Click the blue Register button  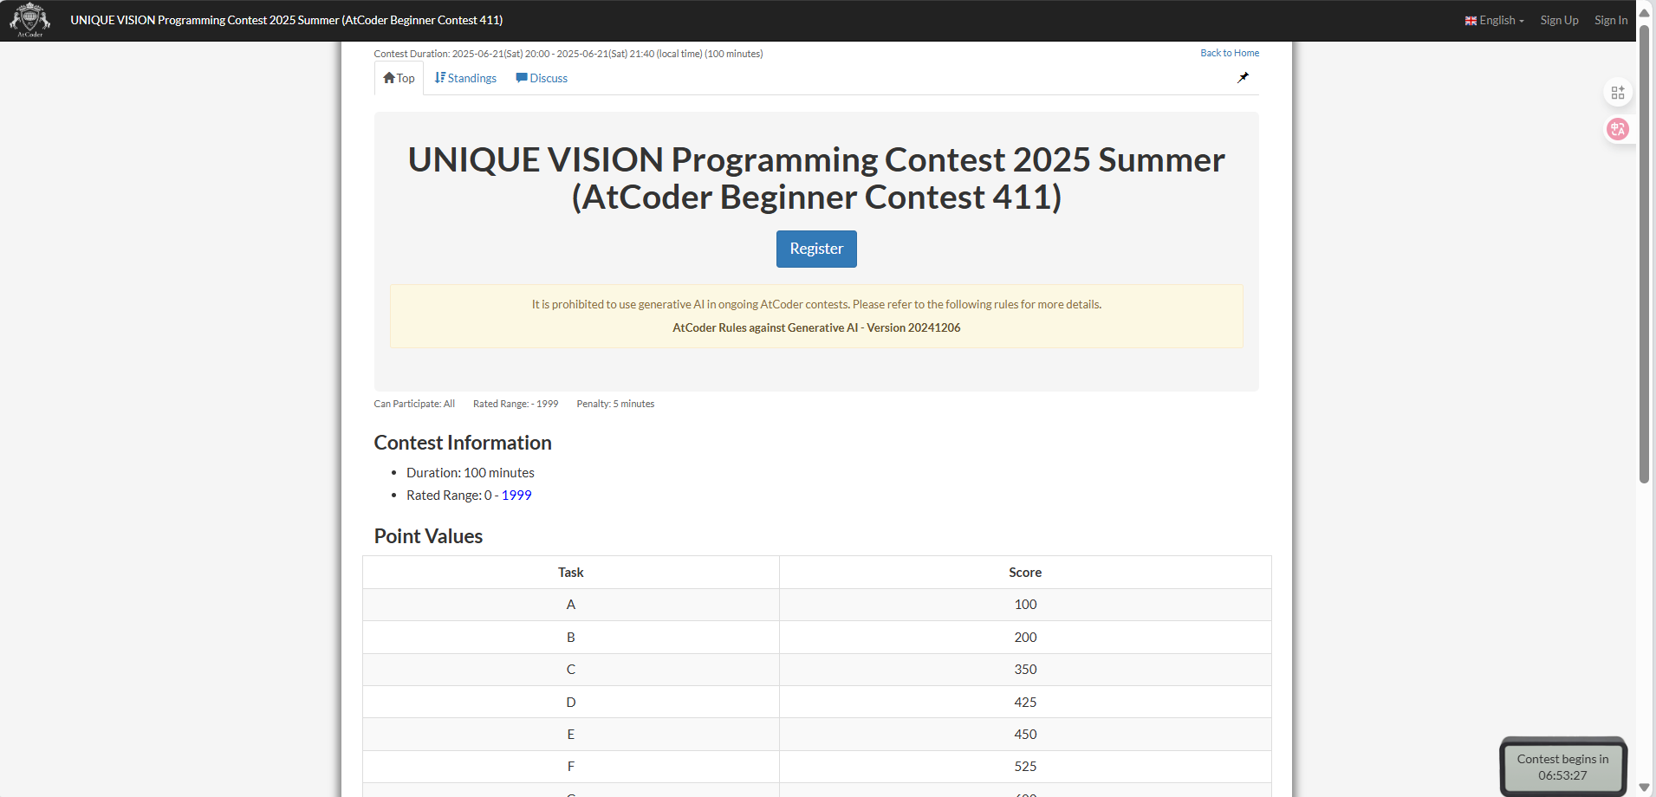click(816, 249)
